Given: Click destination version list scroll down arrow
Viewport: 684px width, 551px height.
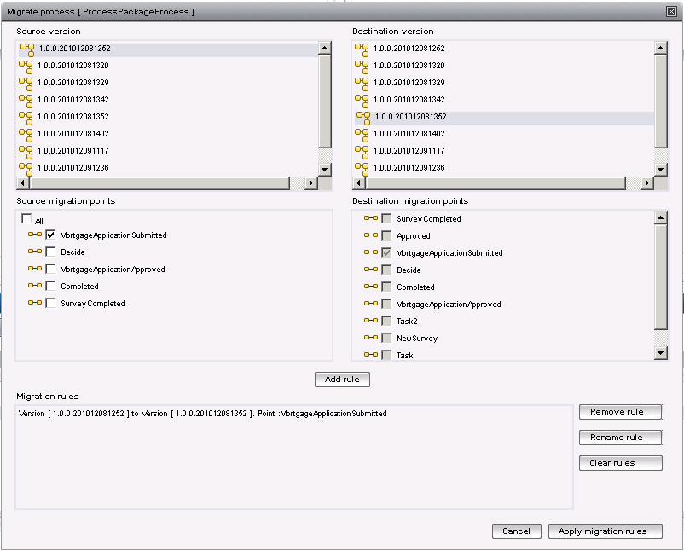Looking at the screenshot, I should 661,169.
